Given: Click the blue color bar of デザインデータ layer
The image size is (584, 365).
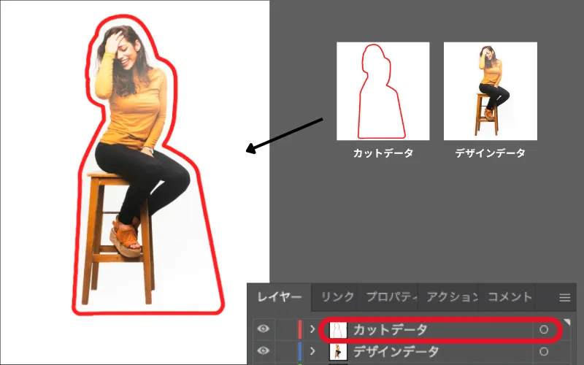Looking at the screenshot, I should click(300, 352).
